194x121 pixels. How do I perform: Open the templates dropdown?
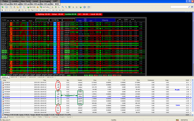point(89,7)
